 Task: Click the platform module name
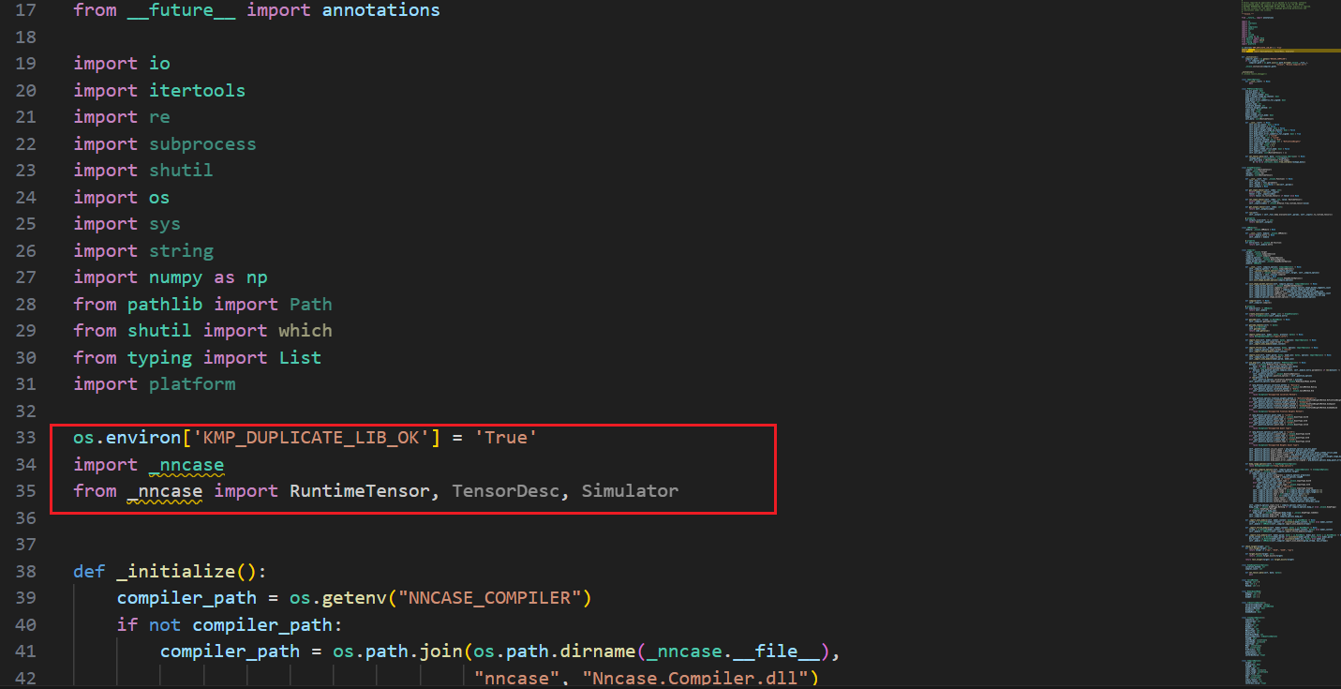pyautogui.click(x=192, y=384)
